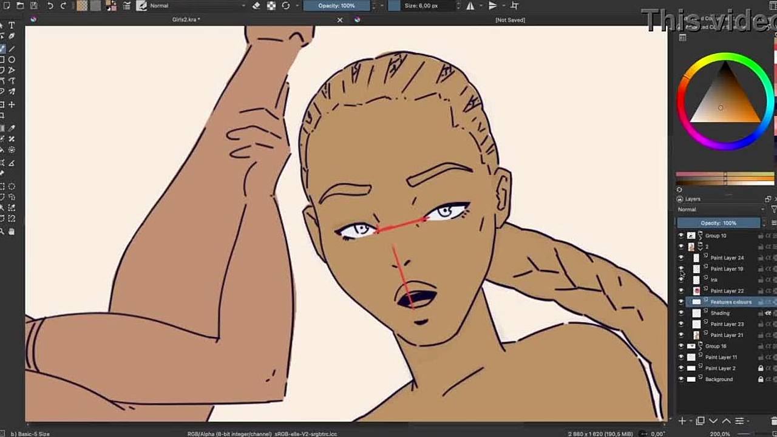This screenshot has height=437, width=777.
Task: Switch to the Not Saved document tab
Action: click(x=510, y=20)
